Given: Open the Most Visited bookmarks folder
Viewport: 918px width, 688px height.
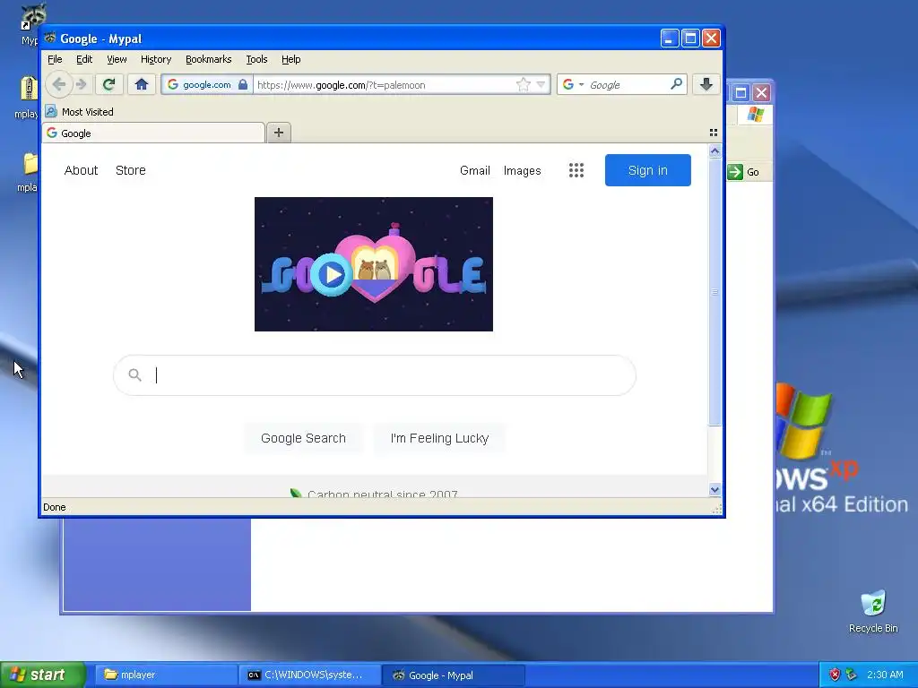Looking at the screenshot, I should [x=80, y=111].
